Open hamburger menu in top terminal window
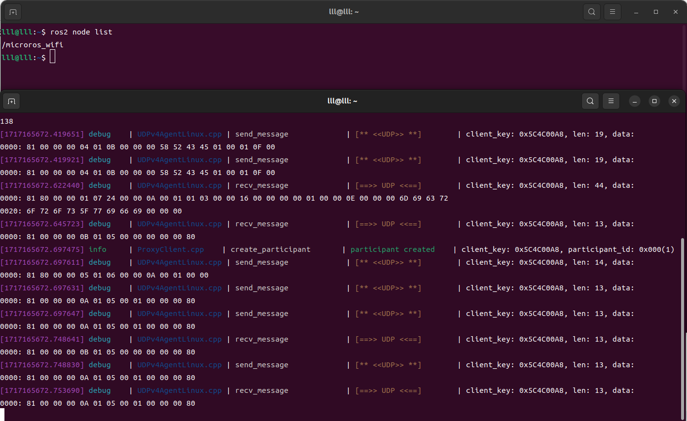The width and height of the screenshot is (687, 421). coord(613,12)
